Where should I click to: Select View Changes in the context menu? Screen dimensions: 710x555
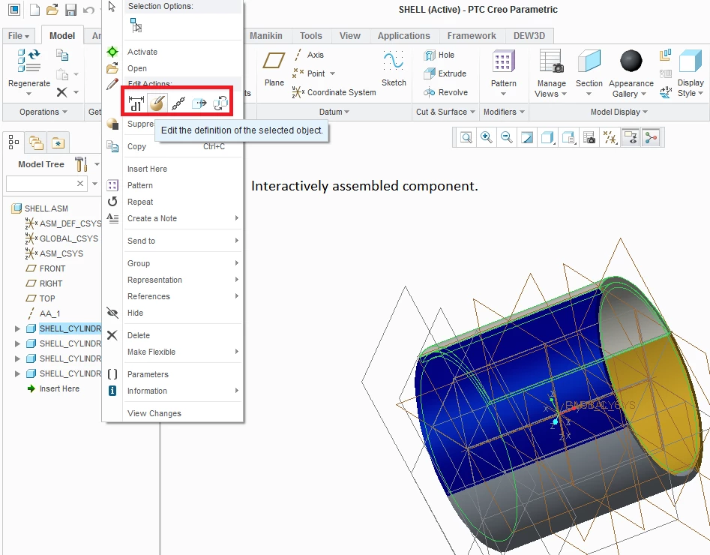pyautogui.click(x=154, y=413)
